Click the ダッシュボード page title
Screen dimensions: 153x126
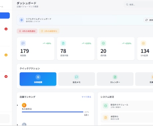27,3
